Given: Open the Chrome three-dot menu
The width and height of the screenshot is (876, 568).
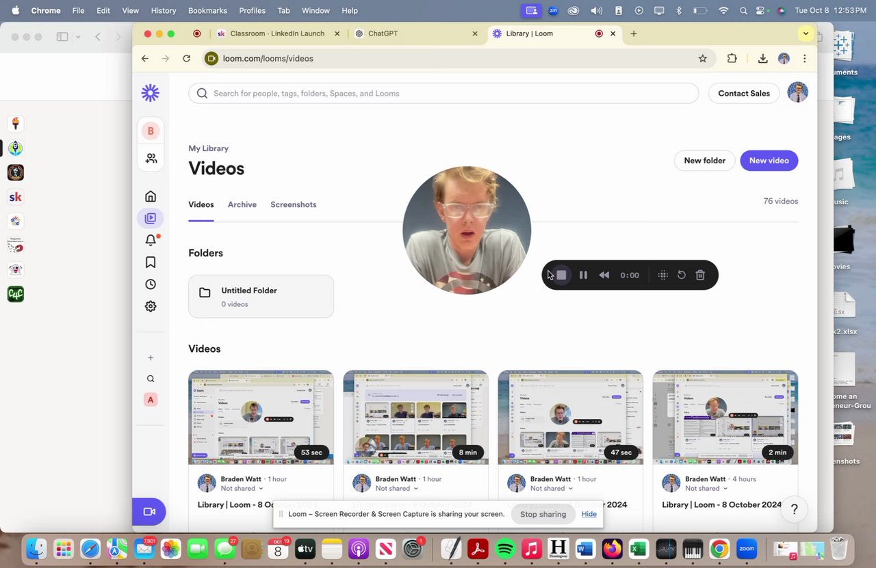Looking at the screenshot, I should (x=805, y=59).
